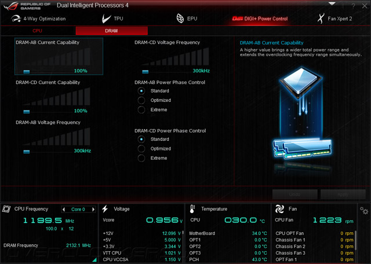Click the DRAM-AB Current Capability slider handle

(27, 72)
